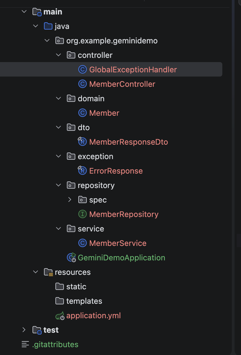Click the MemberController class icon
Image resolution: width=241 pixels, height=355 pixels.
point(82,84)
